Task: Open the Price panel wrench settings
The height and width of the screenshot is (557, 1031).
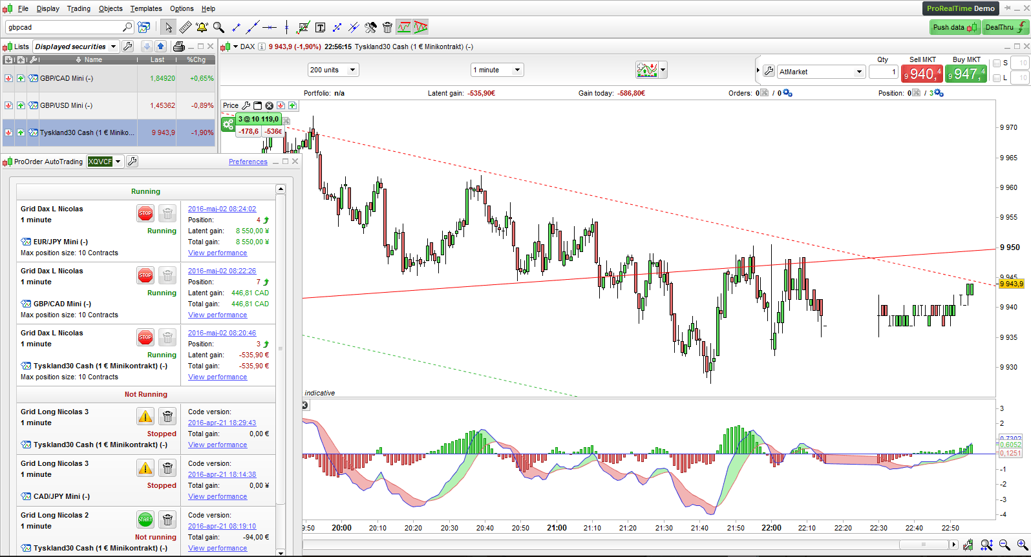Action: coord(246,105)
